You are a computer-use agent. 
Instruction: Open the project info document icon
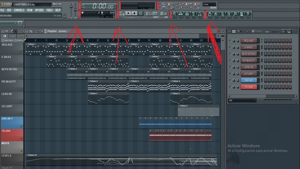tap(241, 15)
